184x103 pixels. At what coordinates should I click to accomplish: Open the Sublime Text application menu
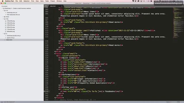coord(9,1)
